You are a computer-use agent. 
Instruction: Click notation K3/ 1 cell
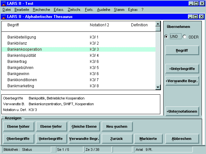click(94, 37)
